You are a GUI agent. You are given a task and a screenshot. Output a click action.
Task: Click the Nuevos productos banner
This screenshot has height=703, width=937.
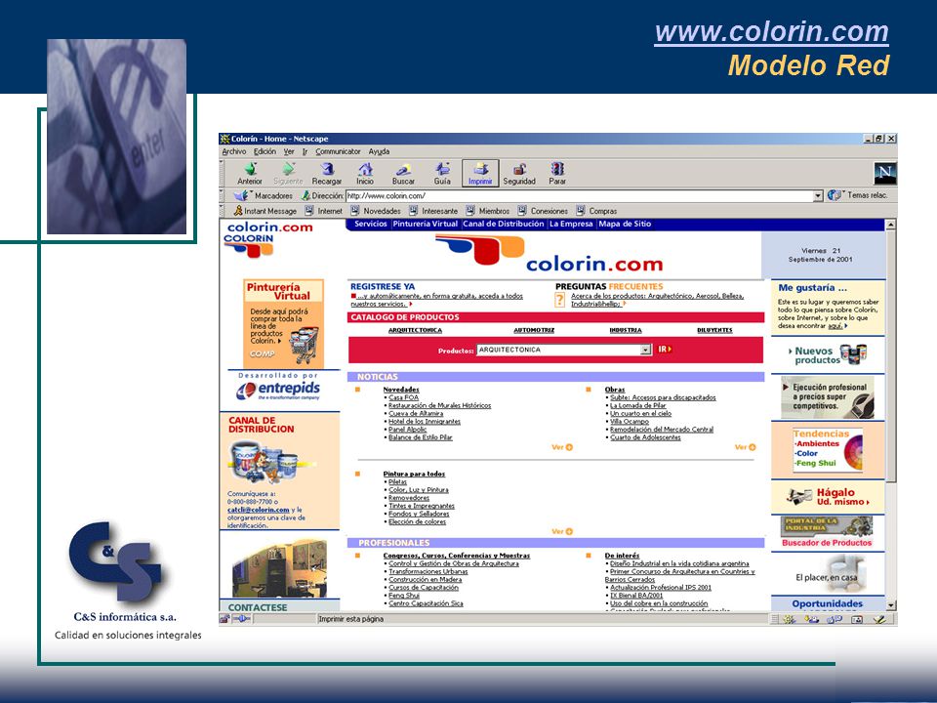(828, 355)
